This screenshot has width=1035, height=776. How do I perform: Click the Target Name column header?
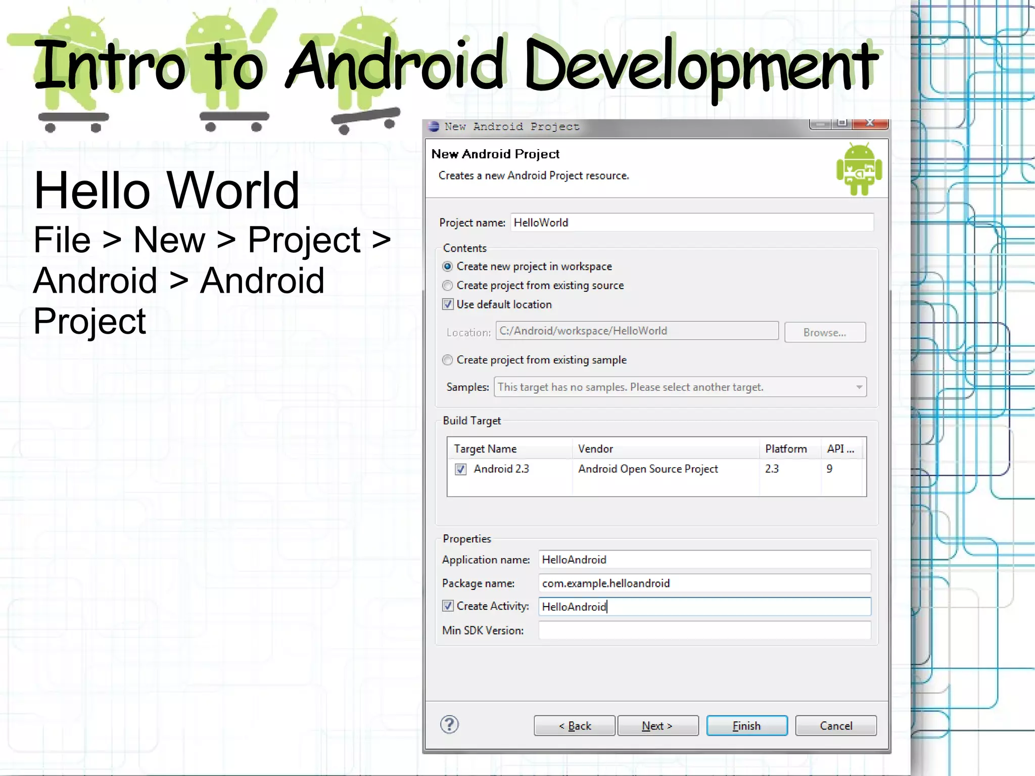coord(510,448)
